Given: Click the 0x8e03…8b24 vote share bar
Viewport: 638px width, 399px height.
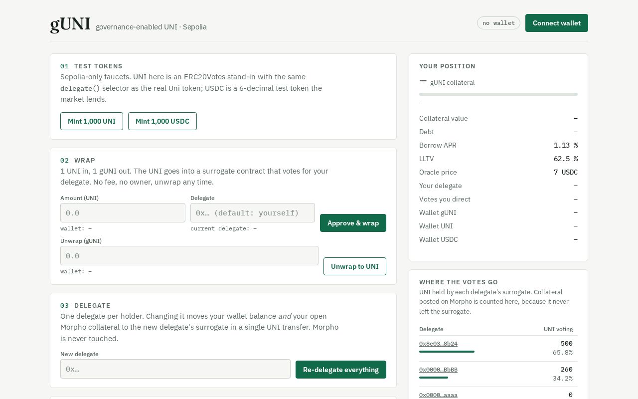Looking at the screenshot, I should click(x=447, y=352).
